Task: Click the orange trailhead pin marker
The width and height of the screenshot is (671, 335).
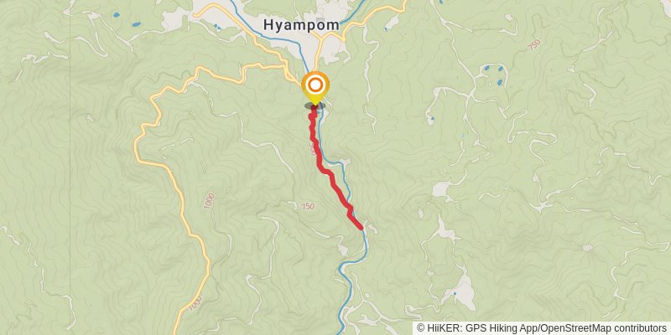Action: (x=315, y=87)
